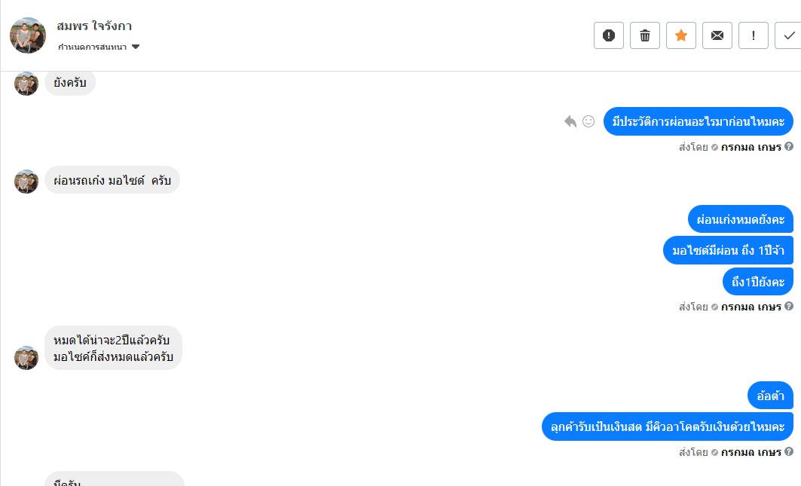The image size is (801, 486).
Task: Click sender กรกมล เกษร below "มีประวัติการผ่อนอะไรมาก่อนไหมคะ"
Action: pos(751,147)
